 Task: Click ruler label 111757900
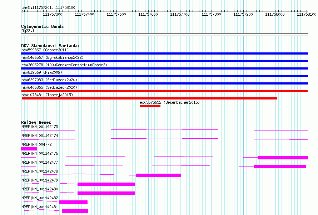click(x=243, y=14)
